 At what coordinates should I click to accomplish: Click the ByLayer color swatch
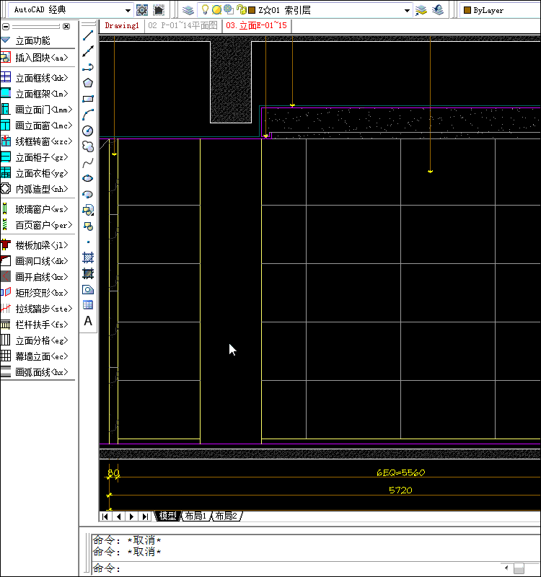click(x=467, y=11)
